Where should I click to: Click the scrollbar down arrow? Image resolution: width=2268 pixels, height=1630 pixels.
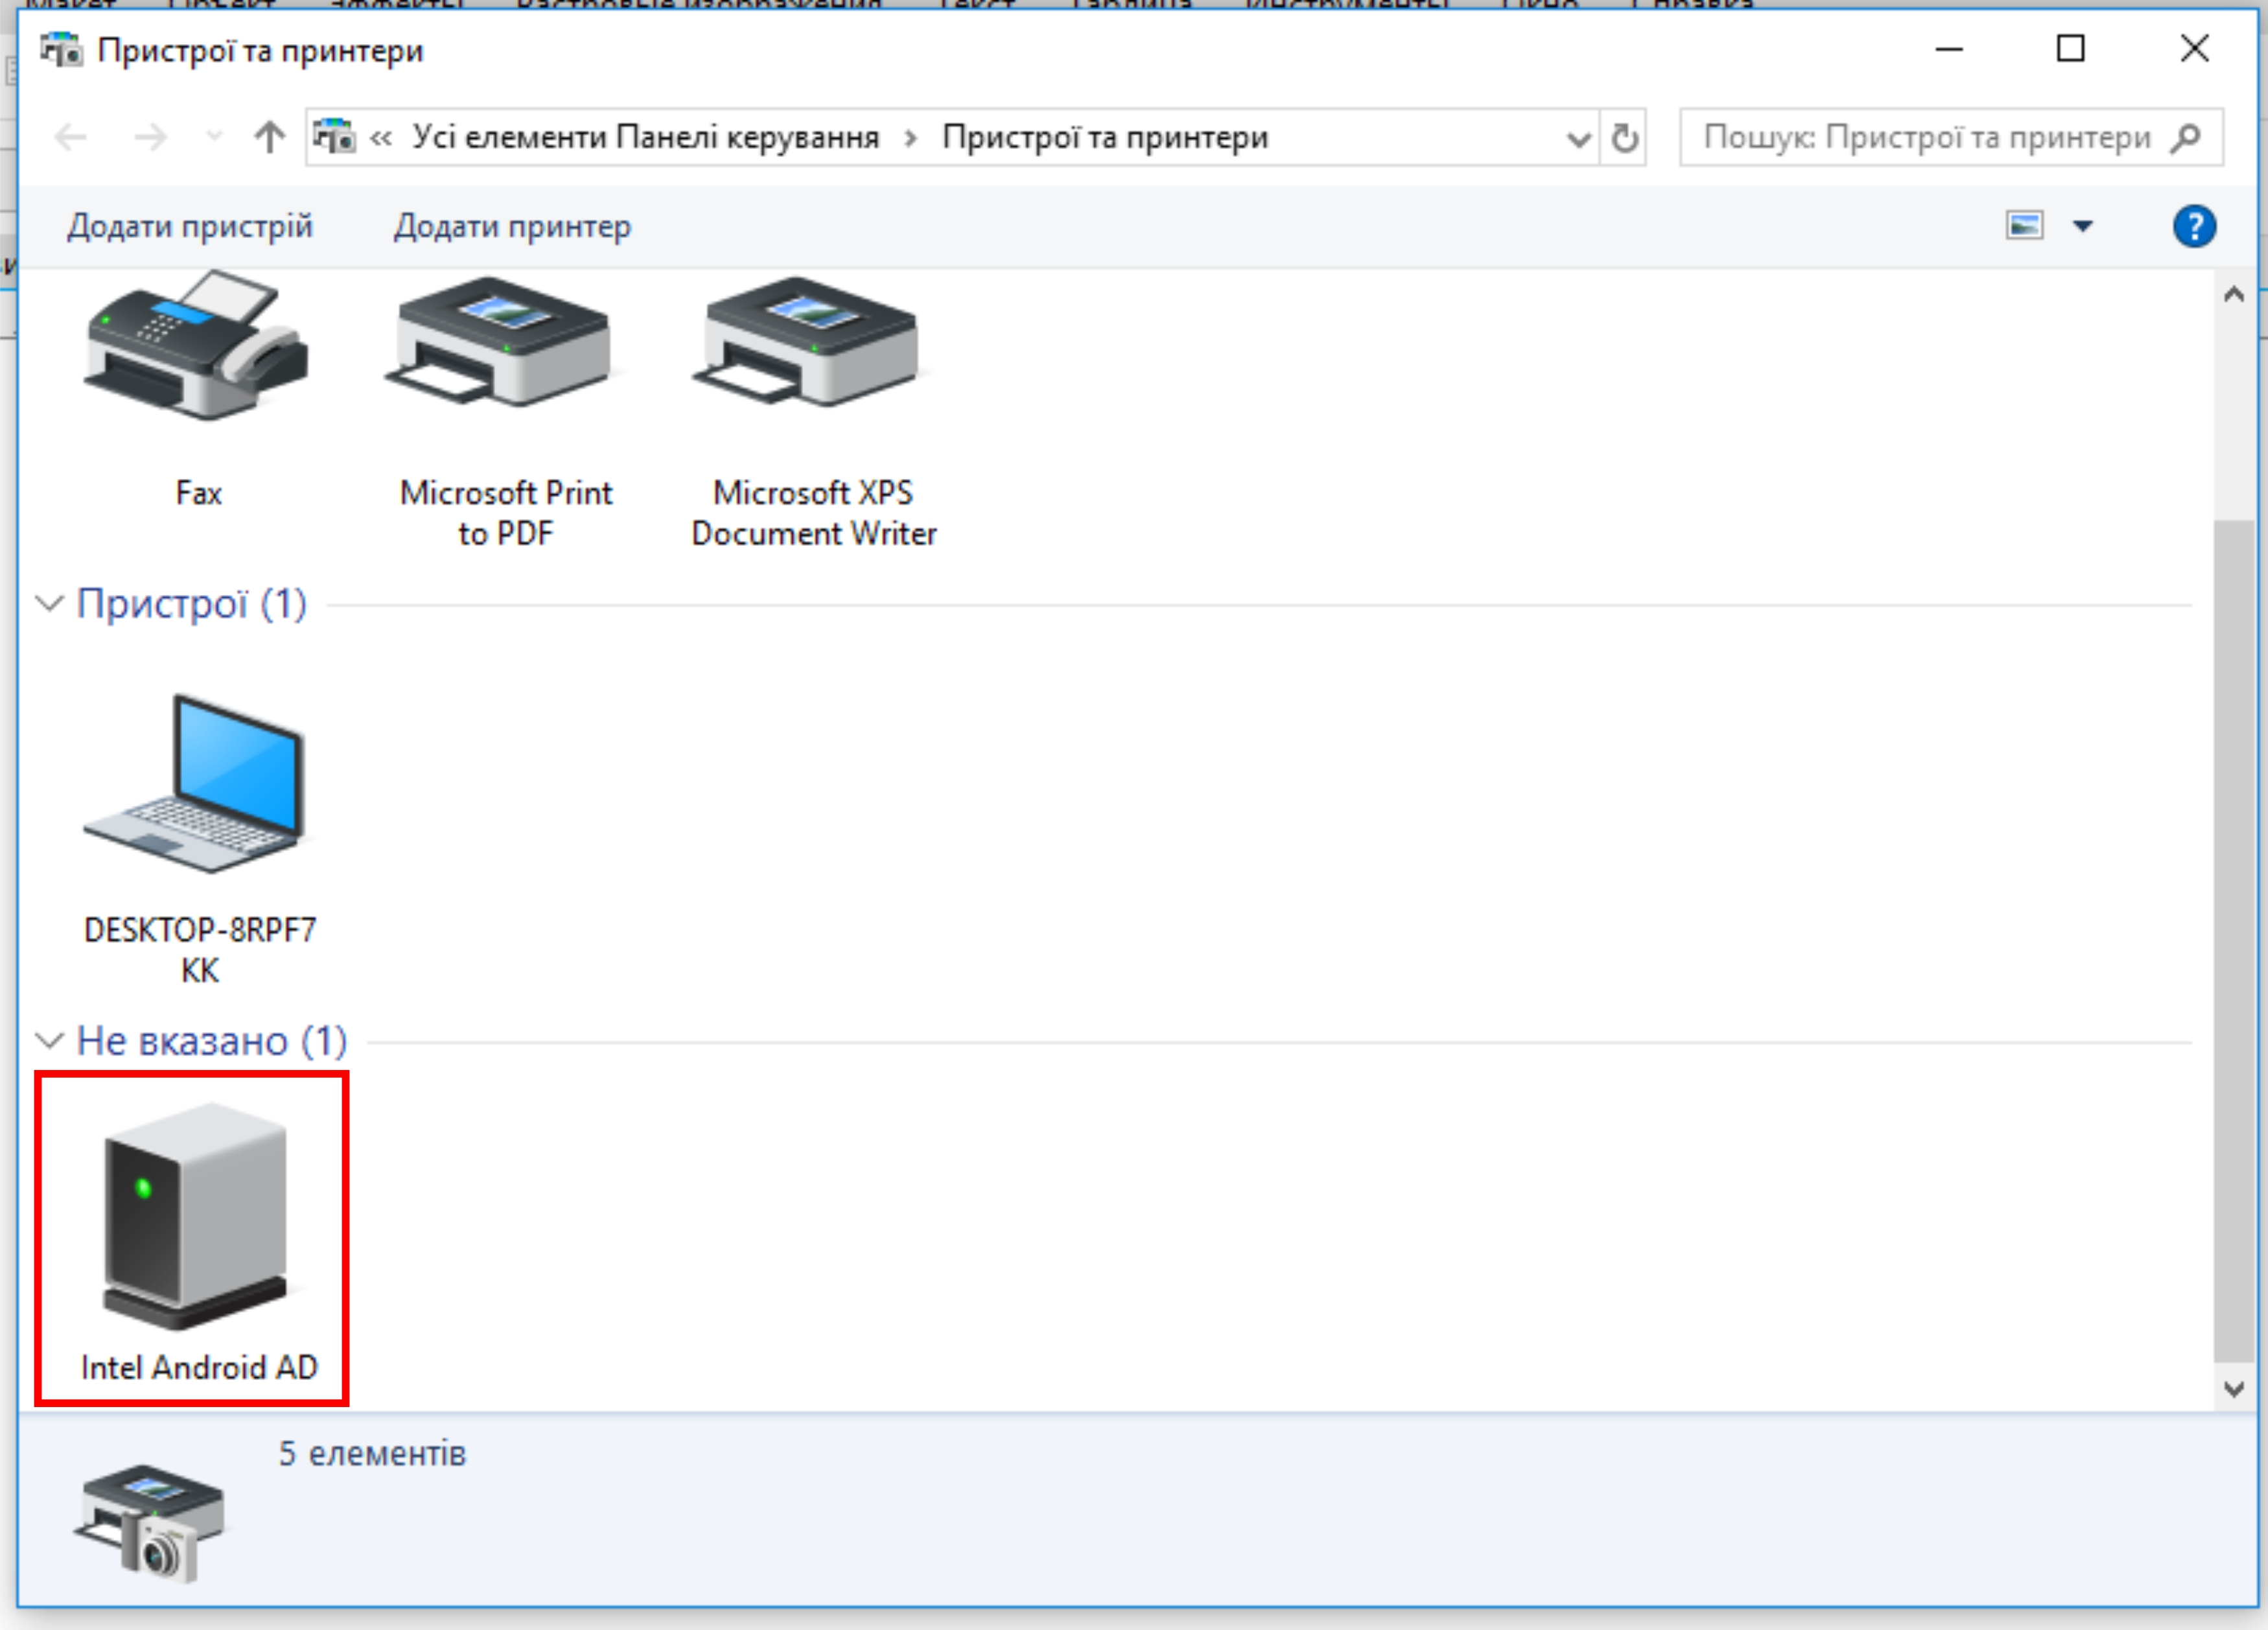pyautogui.click(x=2233, y=1388)
